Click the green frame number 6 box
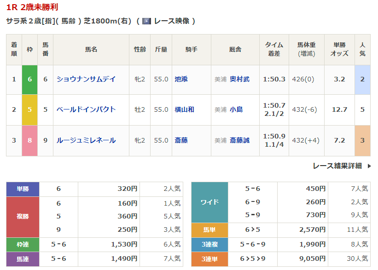 coord(29,79)
